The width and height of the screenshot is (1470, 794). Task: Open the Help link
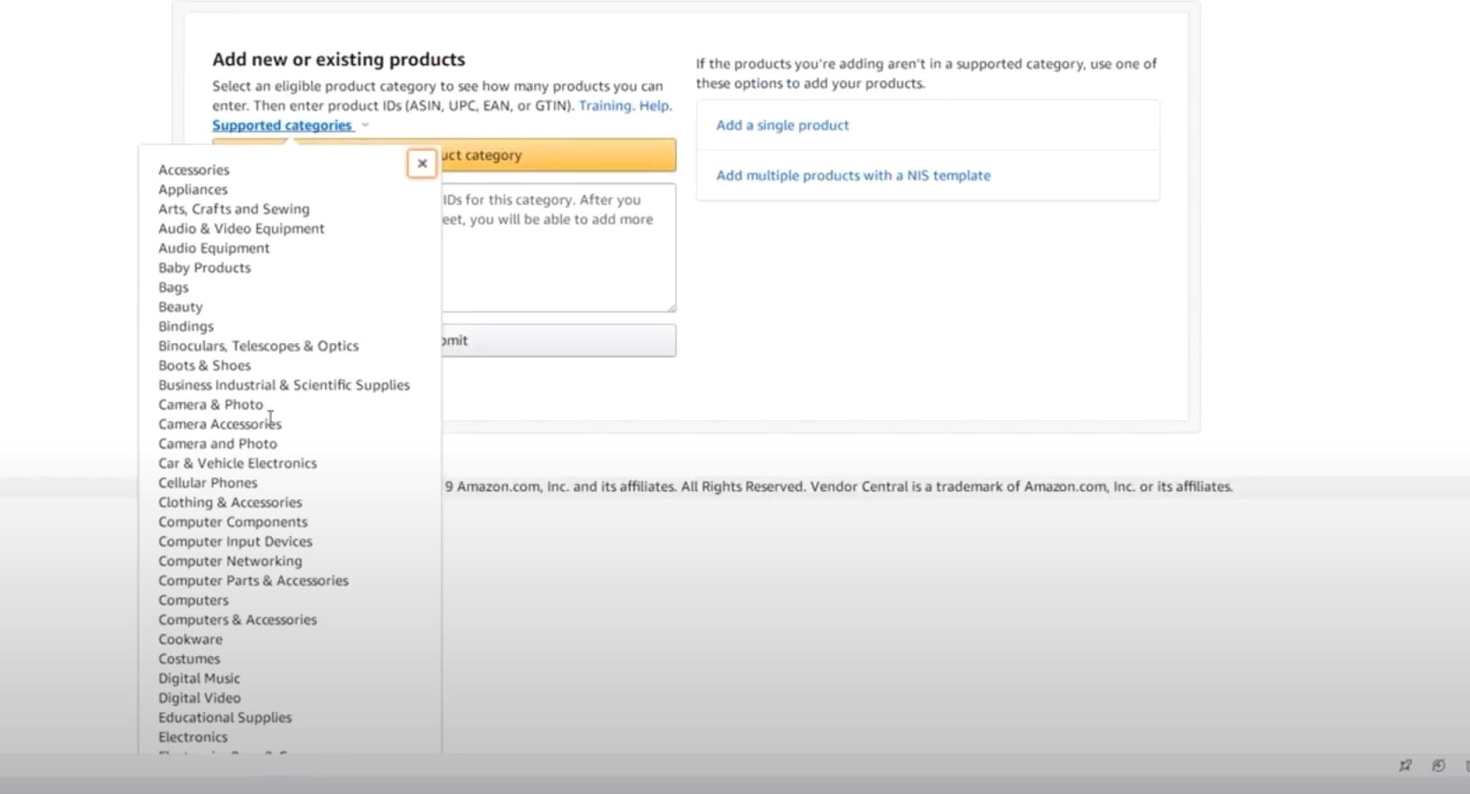click(654, 106)
